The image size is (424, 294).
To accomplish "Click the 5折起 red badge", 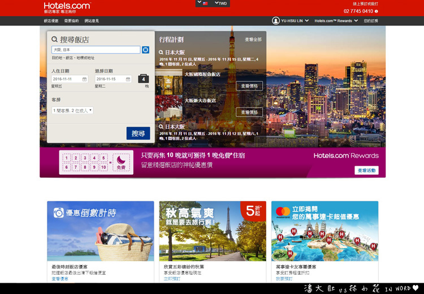I will [254, 211].
